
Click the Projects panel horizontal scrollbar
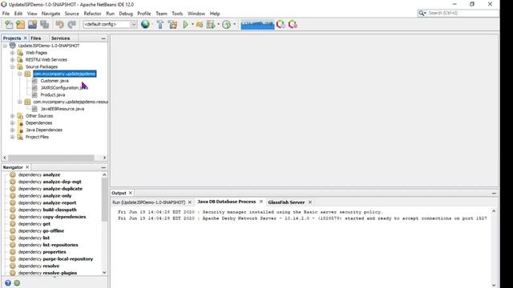pyautogui.click(x=51, y=158)
